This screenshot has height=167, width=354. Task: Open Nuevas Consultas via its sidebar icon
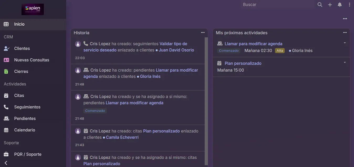coord(6,60)
